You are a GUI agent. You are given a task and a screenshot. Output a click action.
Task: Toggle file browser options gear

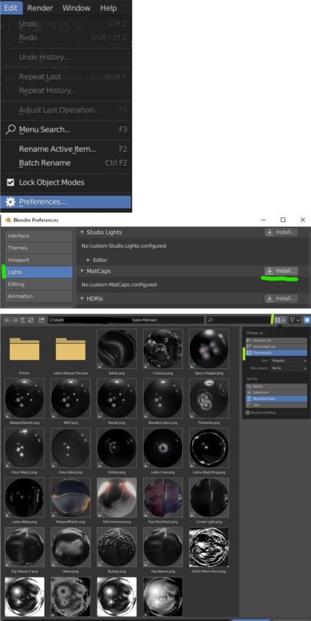(307, 320)
